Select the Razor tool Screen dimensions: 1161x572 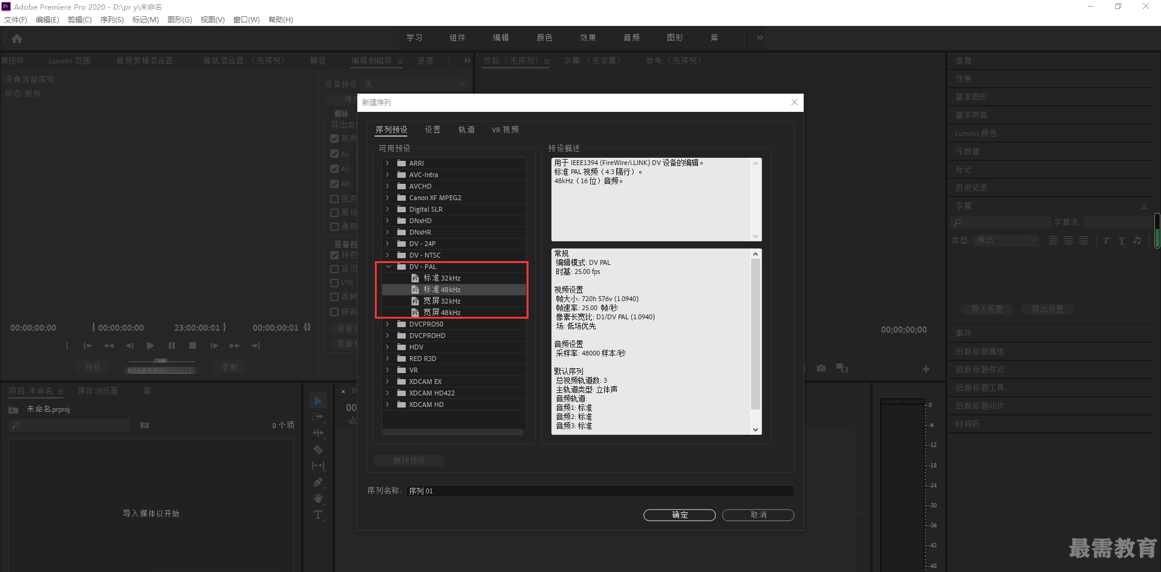(x=318, y=449)
